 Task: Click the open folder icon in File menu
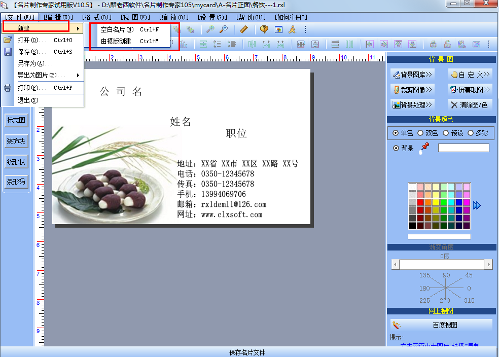8,40
